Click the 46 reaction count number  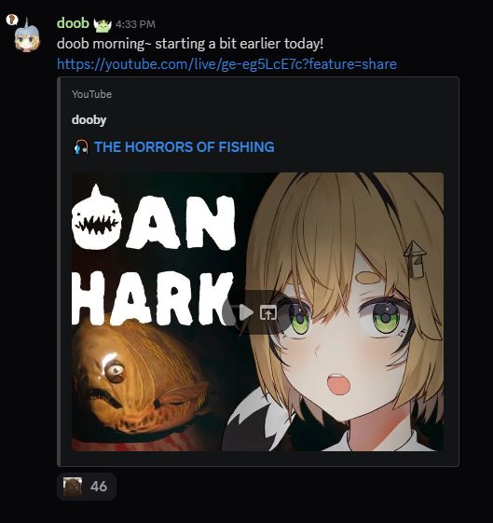[99, 487]
